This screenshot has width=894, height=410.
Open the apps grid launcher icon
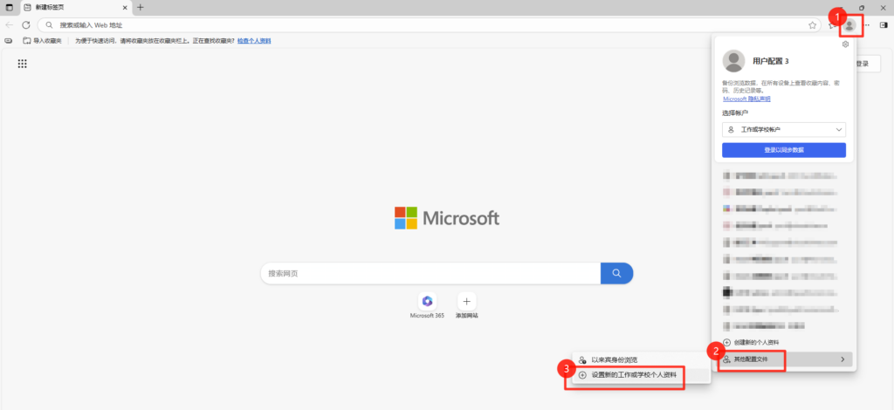23,64
